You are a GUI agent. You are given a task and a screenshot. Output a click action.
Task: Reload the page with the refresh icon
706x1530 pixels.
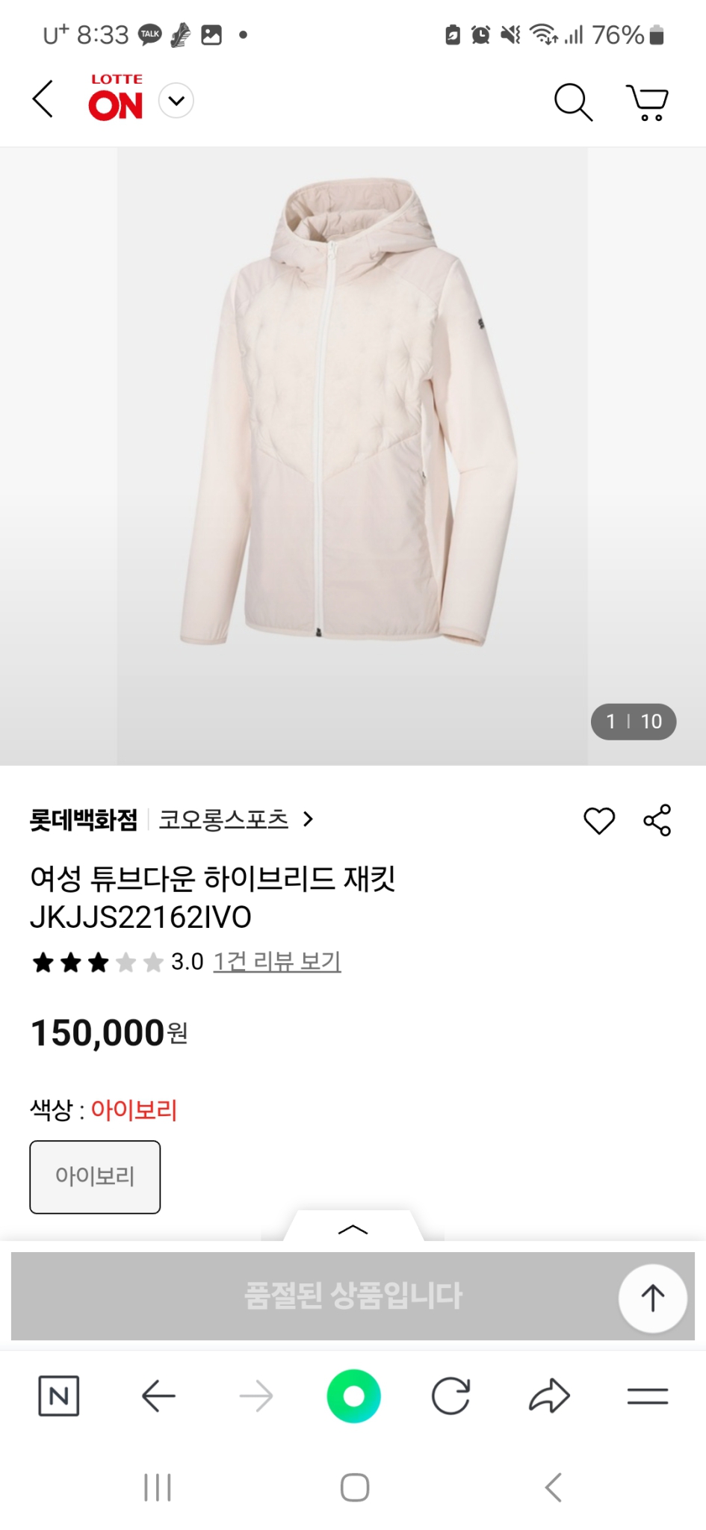[450, 1396]
